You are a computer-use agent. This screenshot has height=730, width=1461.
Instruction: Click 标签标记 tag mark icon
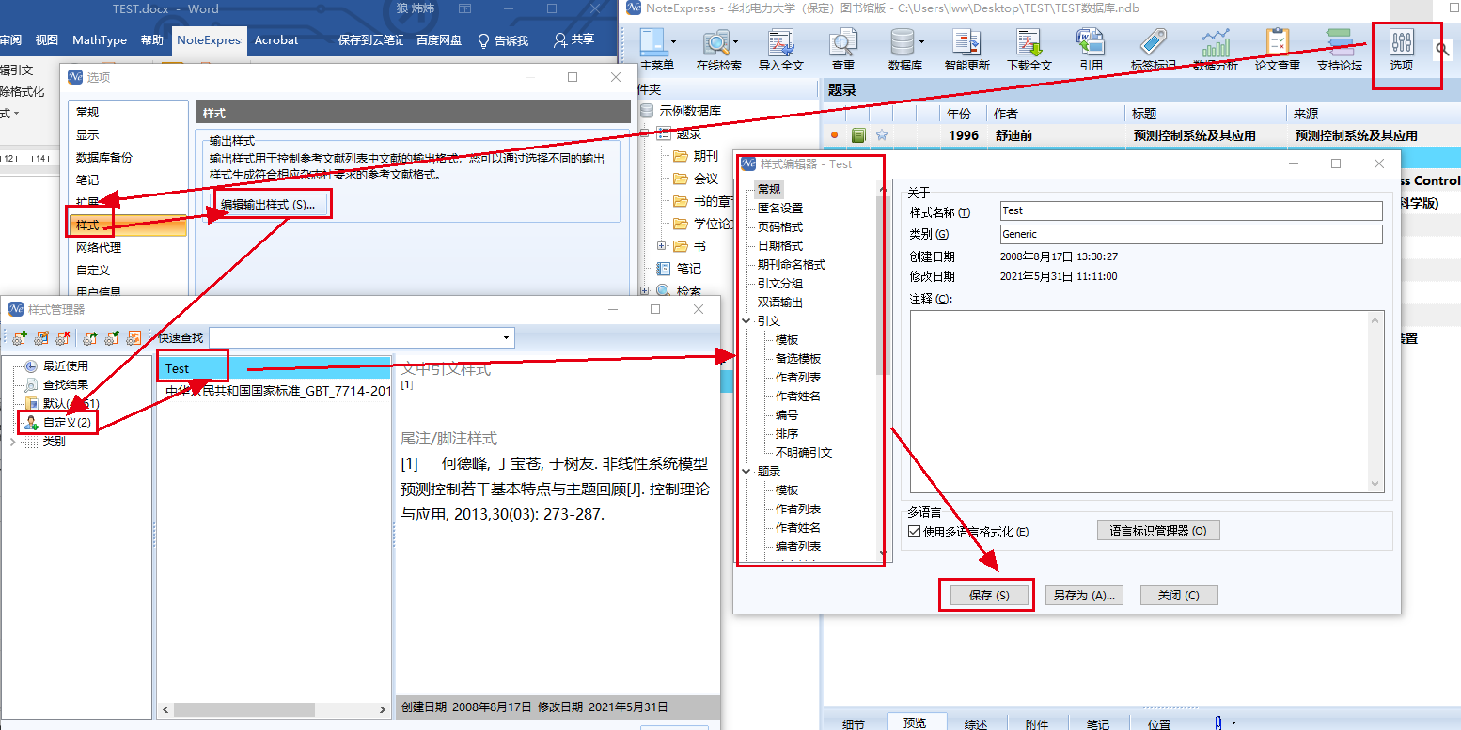point(1153,50)
